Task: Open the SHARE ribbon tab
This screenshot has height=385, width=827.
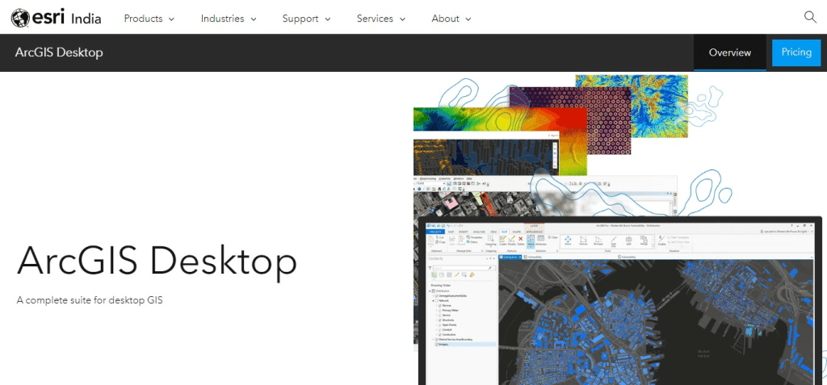Action: pos(516,232)
